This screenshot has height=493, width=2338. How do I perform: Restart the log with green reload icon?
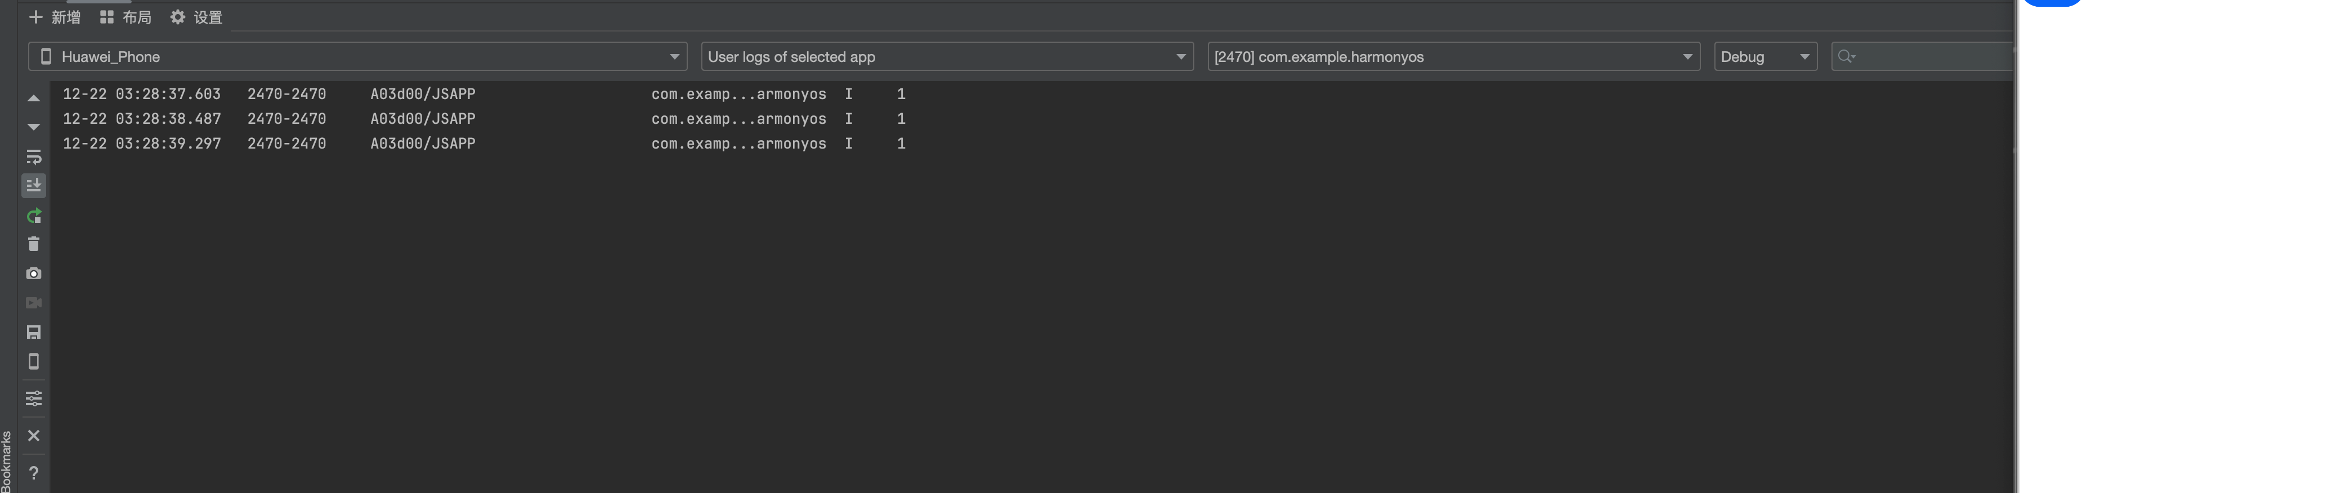tap(34, 216)
